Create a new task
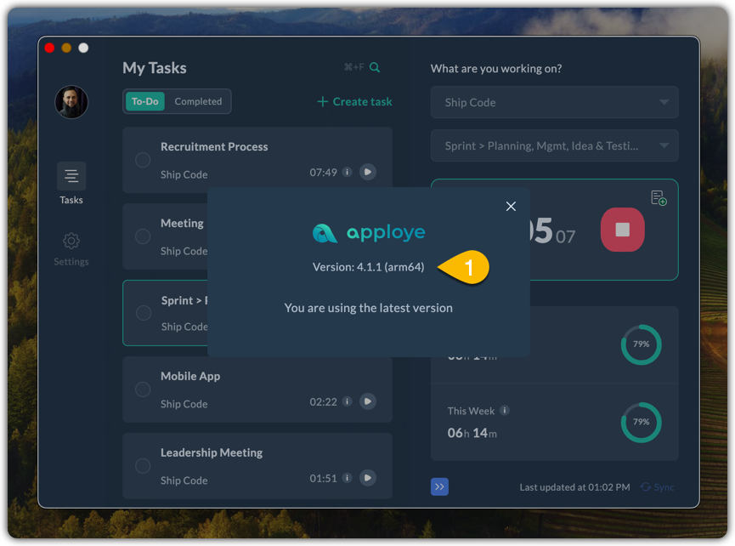Image resolution: width=735 pixels, height=546 pixels. 354,102
